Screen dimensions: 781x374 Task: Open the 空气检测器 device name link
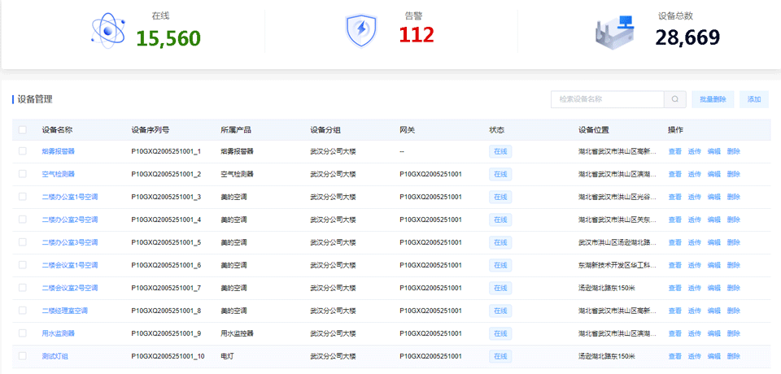tap(58, 174)
